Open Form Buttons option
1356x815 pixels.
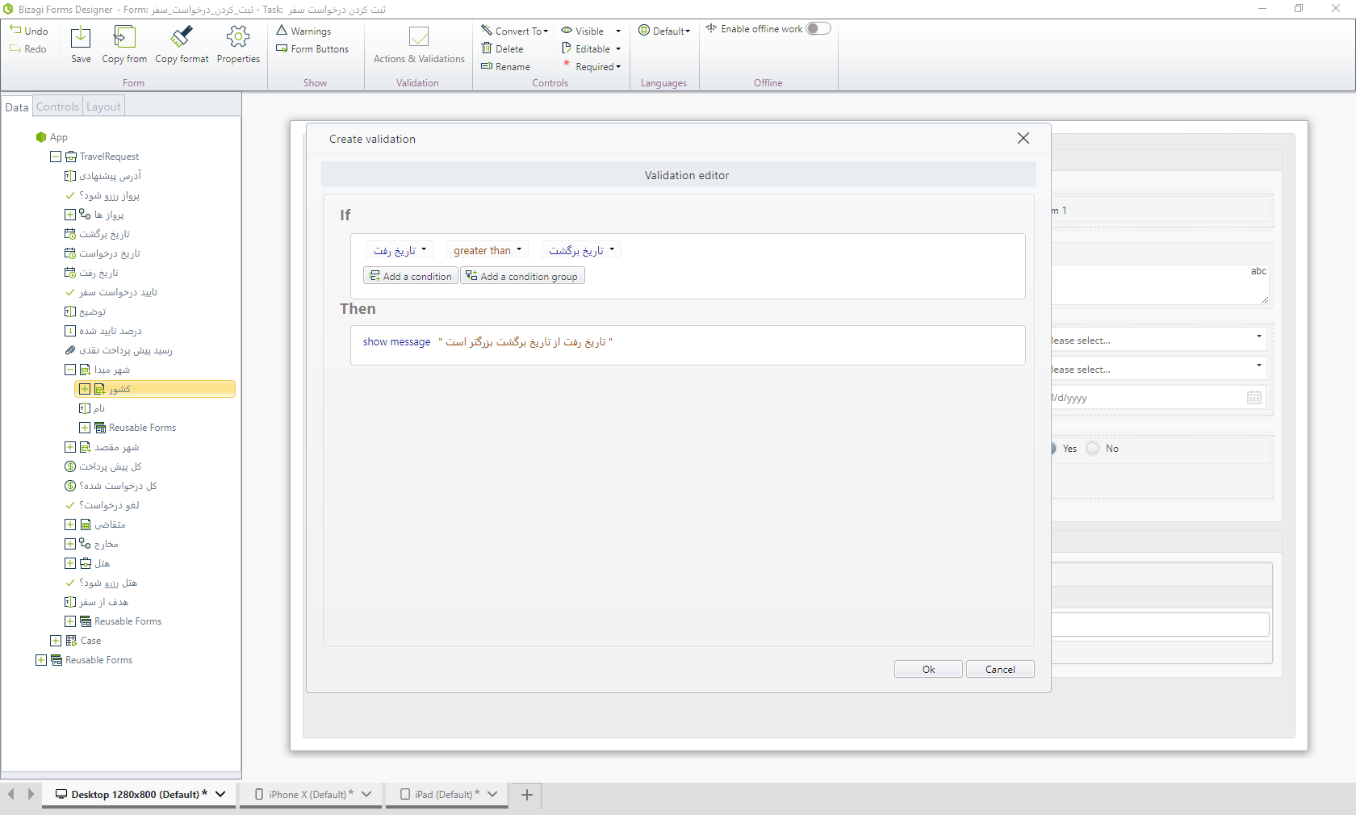[312, 49]
